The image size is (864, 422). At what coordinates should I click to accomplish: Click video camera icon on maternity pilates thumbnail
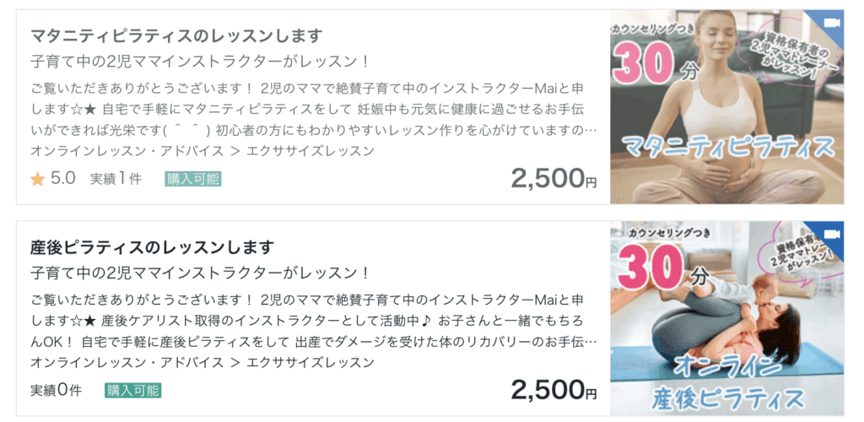(x=831, y=22)
